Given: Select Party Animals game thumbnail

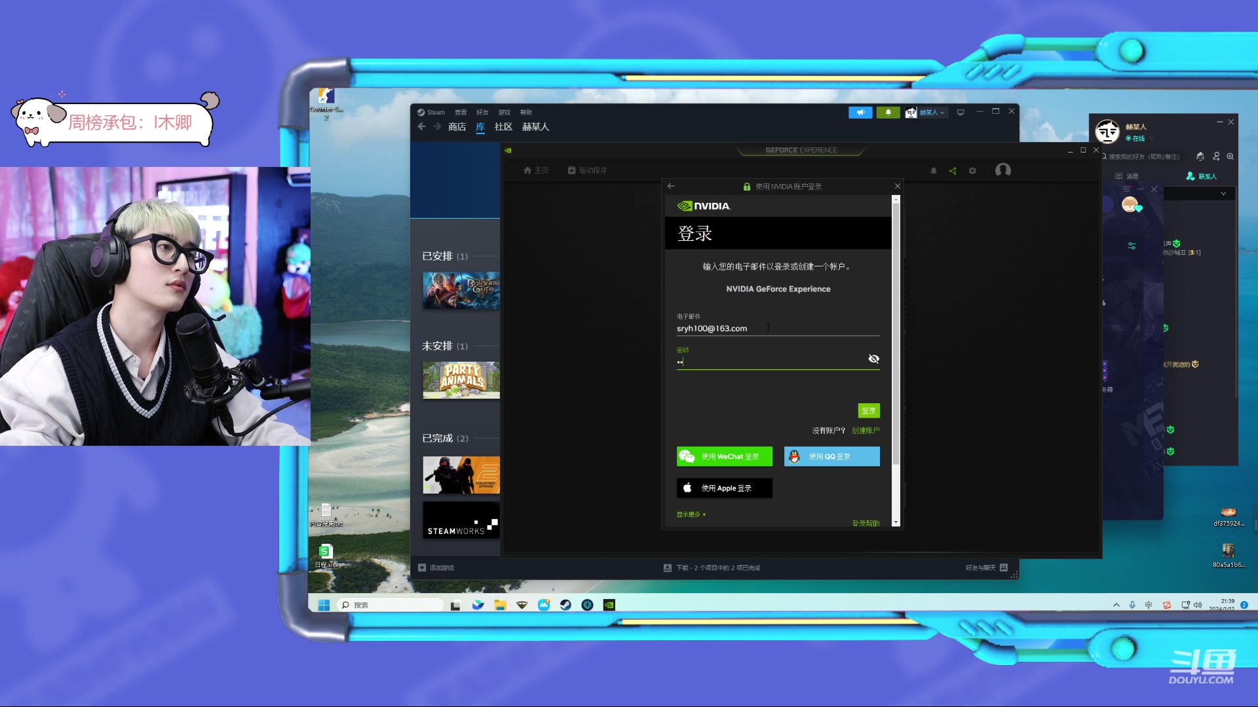Looking at the screenshot, I should click(x=461, y=380).
